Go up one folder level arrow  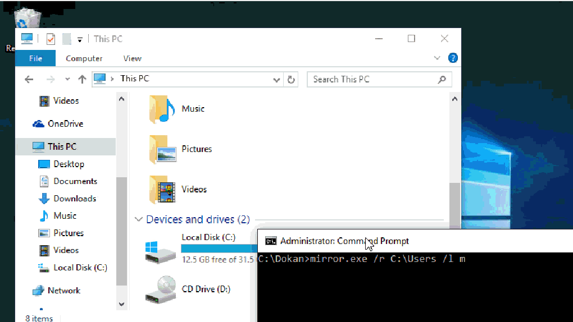pos(82,79)
